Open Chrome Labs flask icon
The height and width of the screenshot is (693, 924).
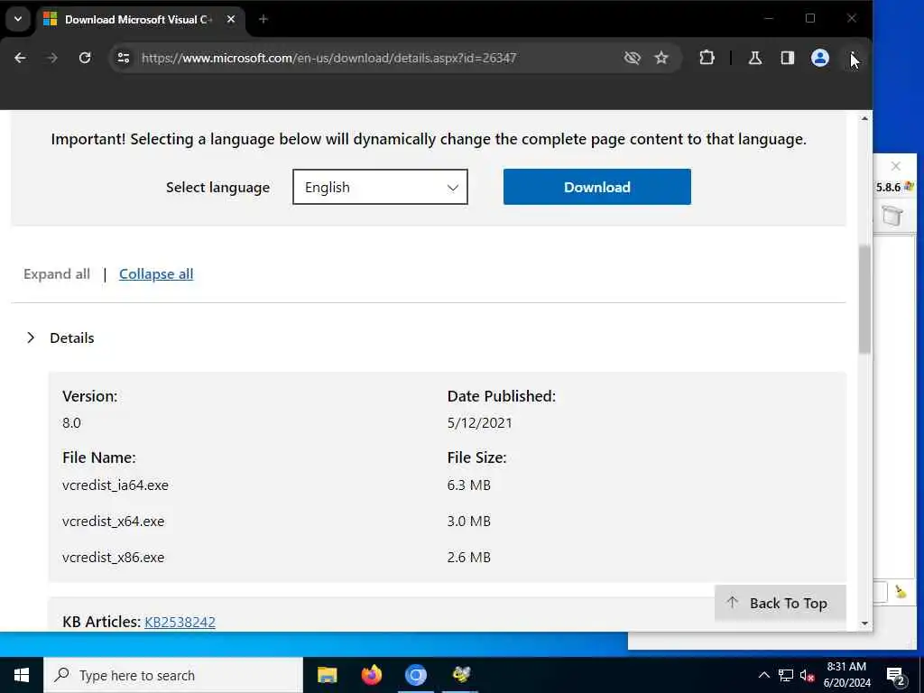coord(755,58)
